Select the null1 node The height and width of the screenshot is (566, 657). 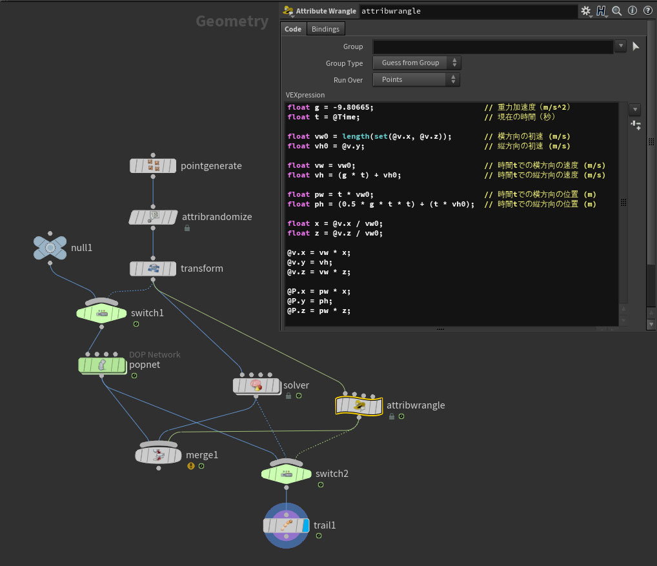(x=50, y=248)
